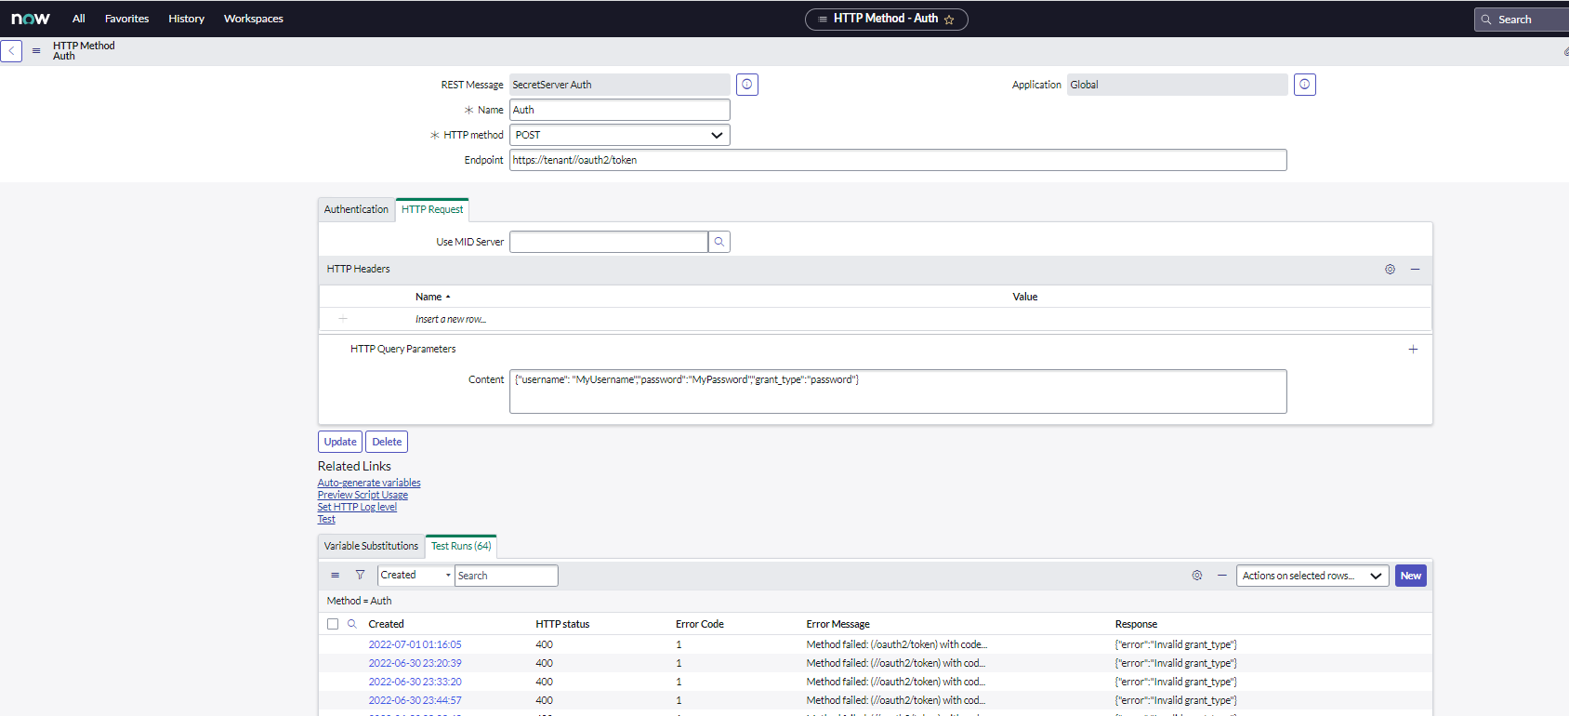Switch to the Variable Substitutions tab

[371, 547]
